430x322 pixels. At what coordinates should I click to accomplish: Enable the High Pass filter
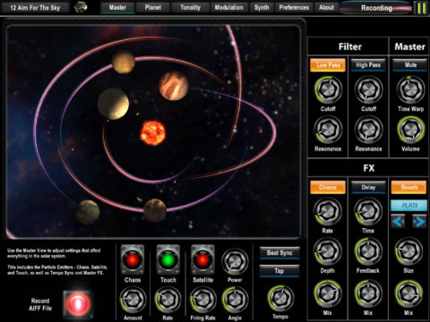[x=368, y=65]
